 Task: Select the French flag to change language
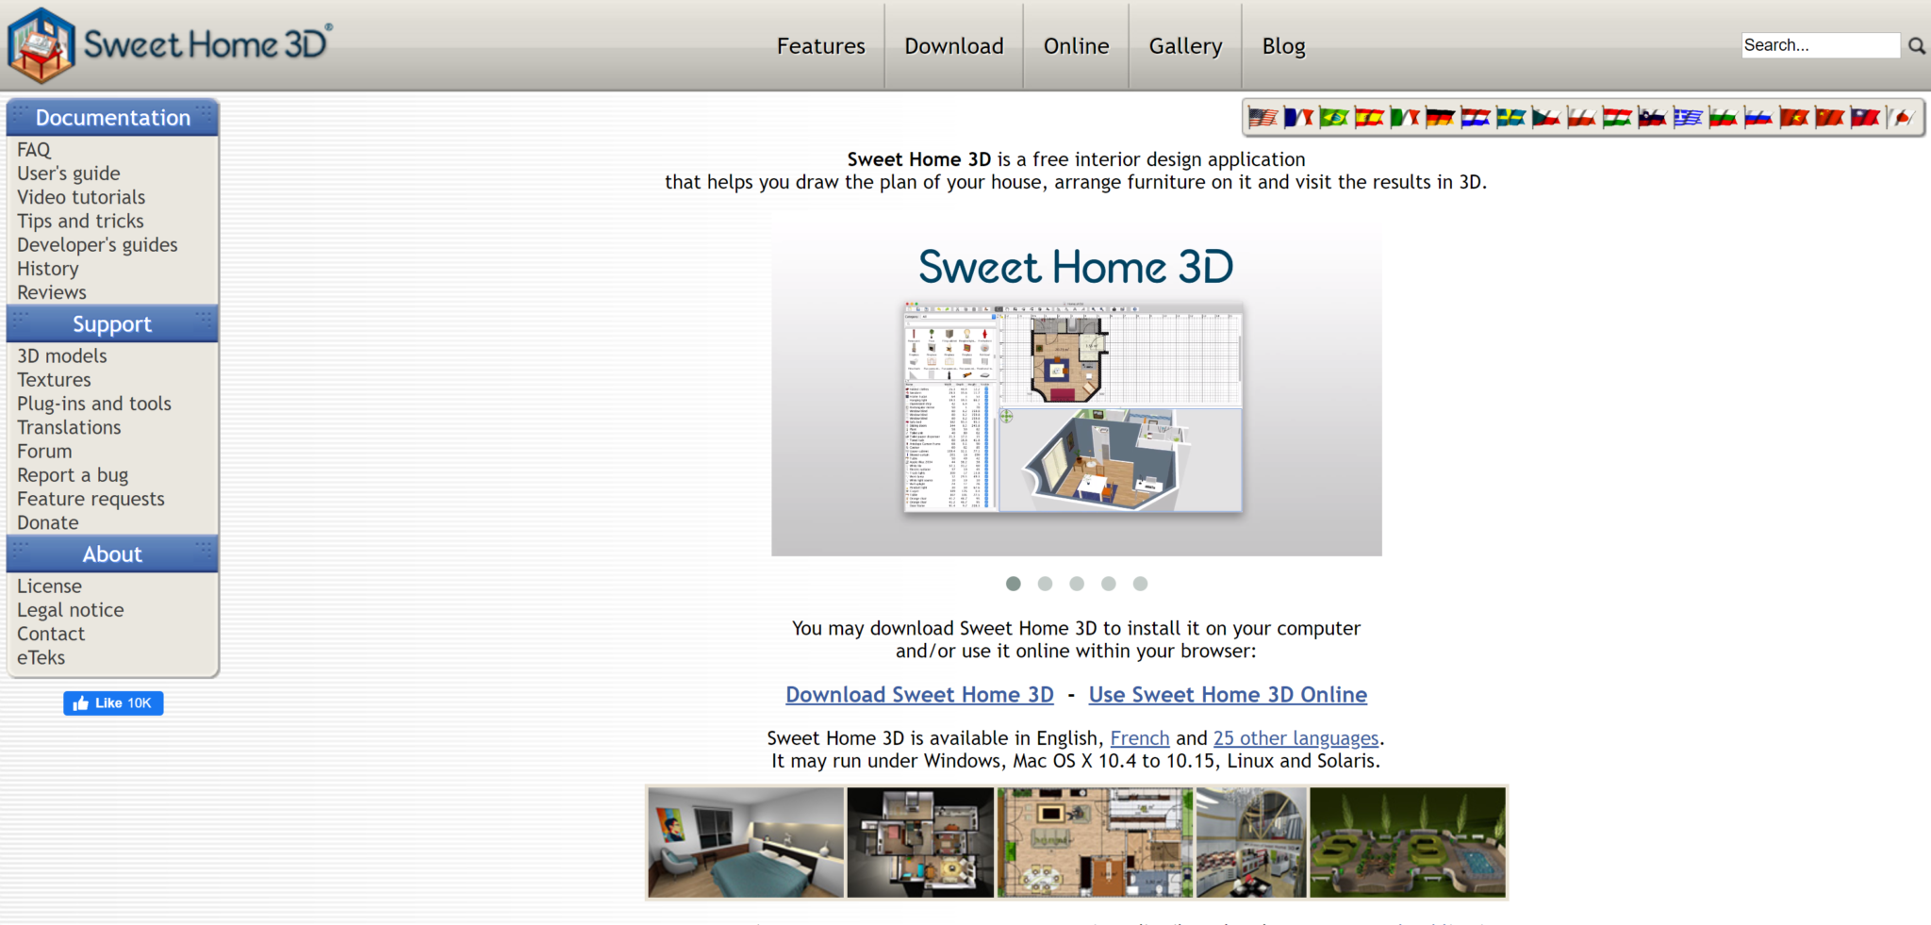[1298, 118]
